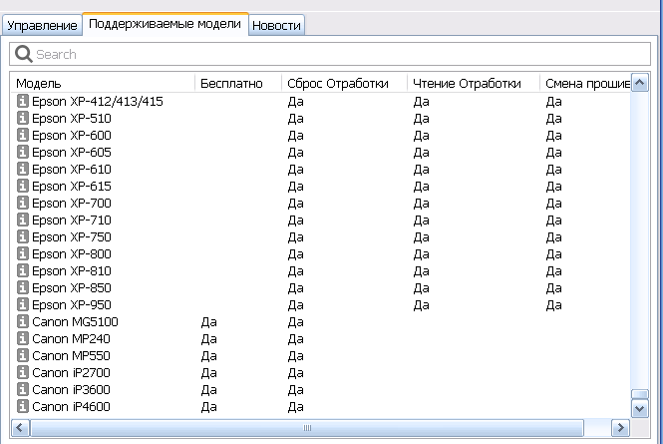
Task: Open the Новости tab
Action: (x=276, y=25)
